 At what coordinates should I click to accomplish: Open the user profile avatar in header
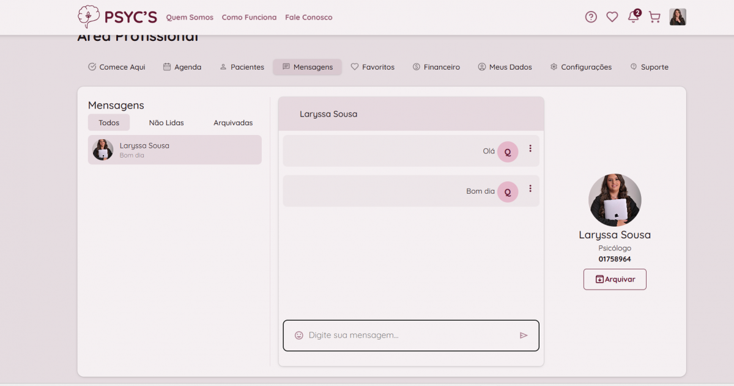[x=678, y=17]
